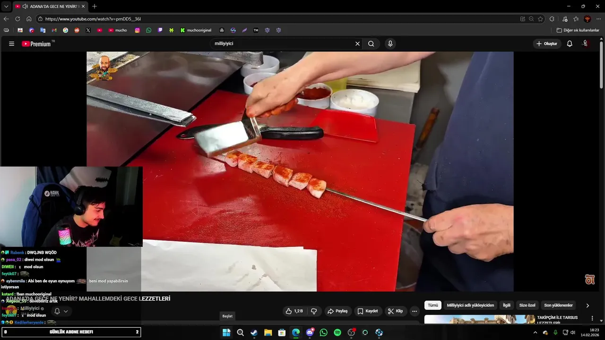Toggle channel notification bell preference
Viewport: 605px width, 340px height.
coord(57,311)
